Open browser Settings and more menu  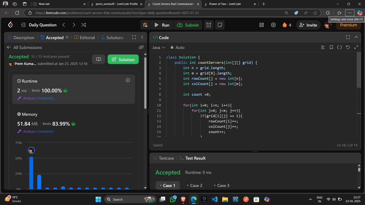click(350, 13)
